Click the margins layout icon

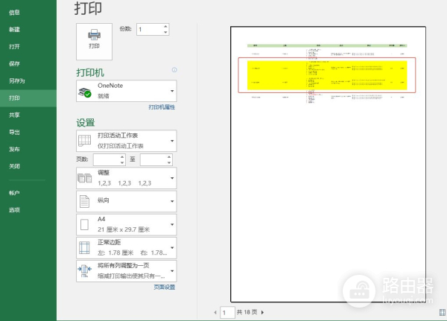pyautogui.click(x=84, y=248)
